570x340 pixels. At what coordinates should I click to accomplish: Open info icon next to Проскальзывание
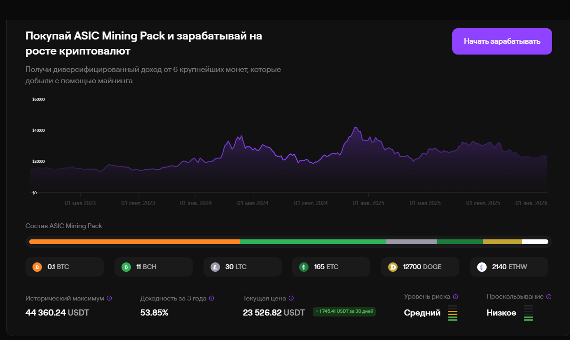click(x=549, y=297)
